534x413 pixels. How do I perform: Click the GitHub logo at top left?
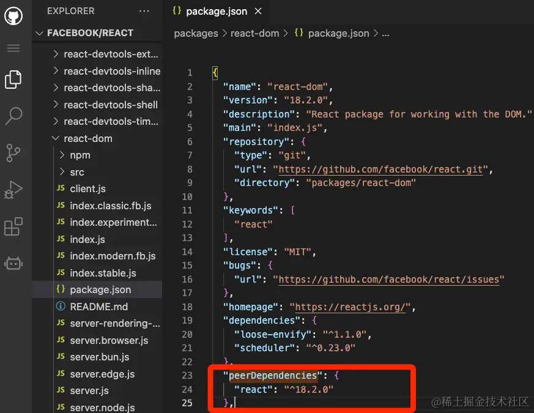[x=13, y=15]
